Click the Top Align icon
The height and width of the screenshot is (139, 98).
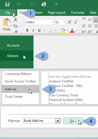tap(84, 19)
